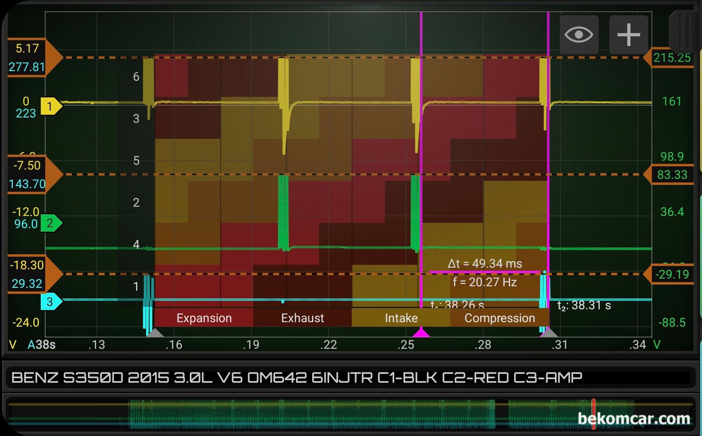Click the Exhaust phase label

click(x=303, y=318)
